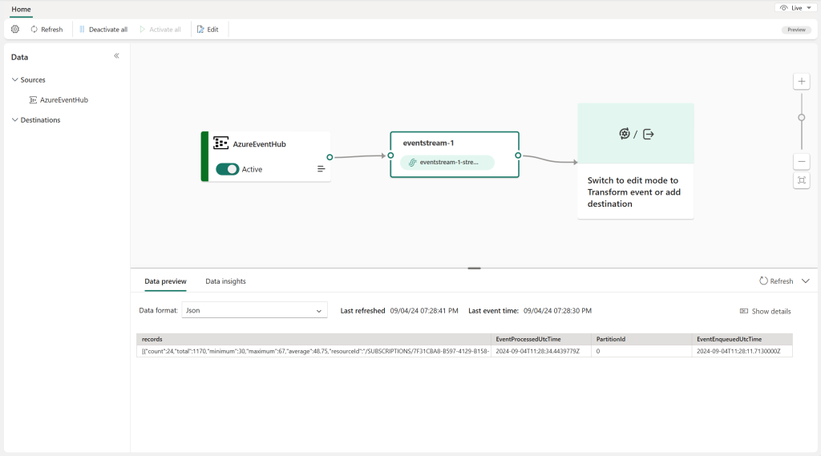
Task: Click the eventstream-1 input connector port
Action: tap(390, 155)
